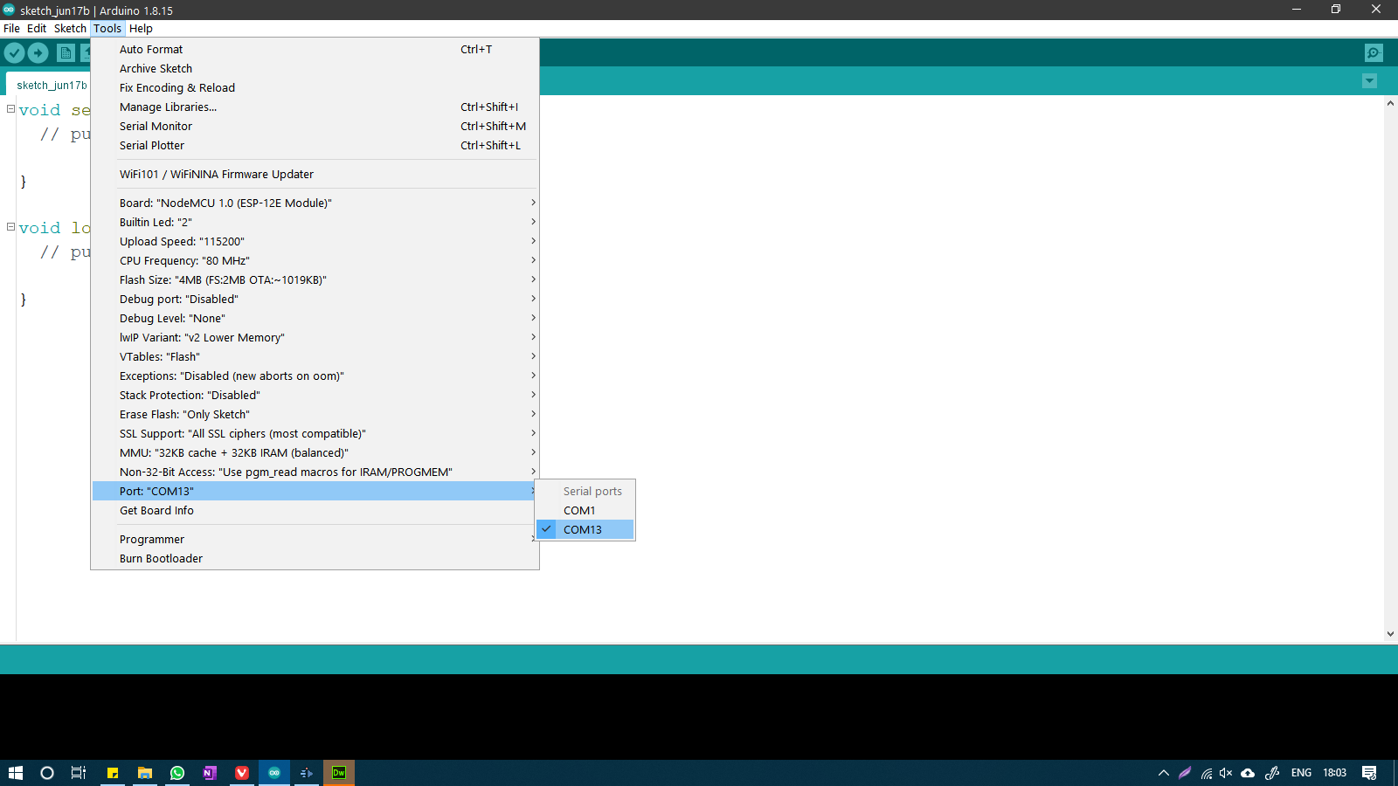
Task: Select the sketch_jun17b editor tab
Action: click(x=51, y=85)
